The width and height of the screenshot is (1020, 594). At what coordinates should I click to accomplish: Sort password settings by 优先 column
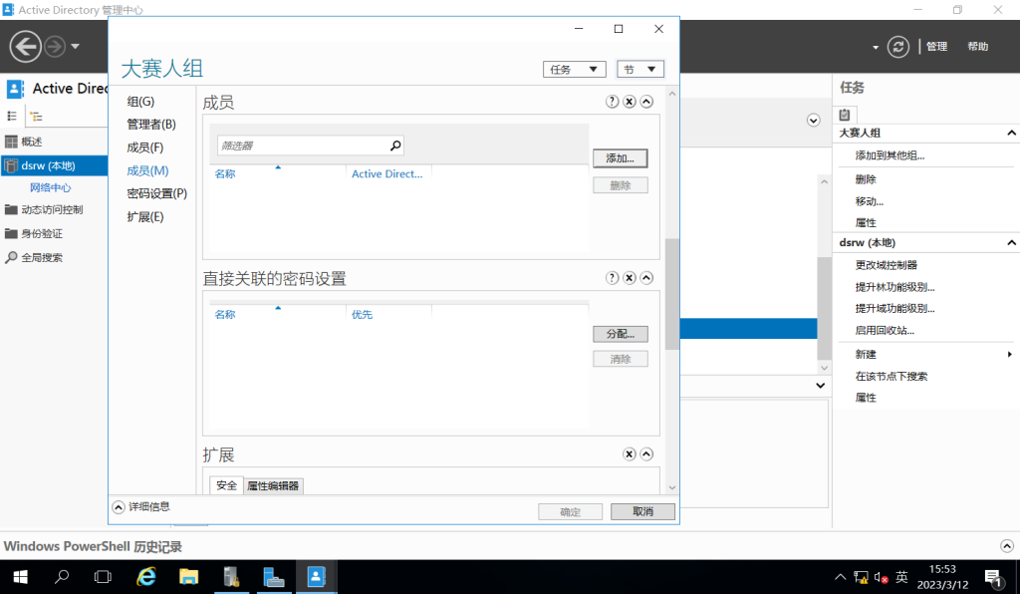363,315
